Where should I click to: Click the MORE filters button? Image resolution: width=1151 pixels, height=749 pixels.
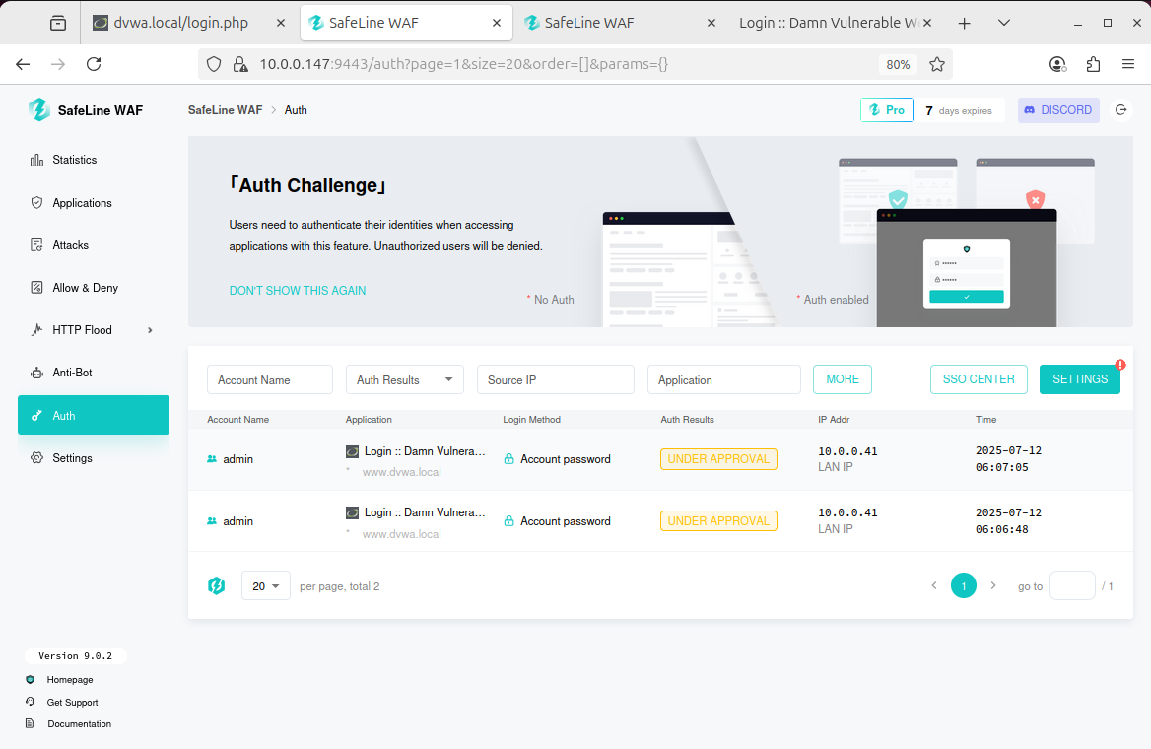(x=843, y=379)
